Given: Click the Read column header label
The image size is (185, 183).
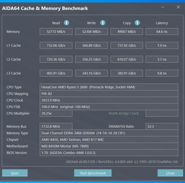Looking at the screenshot, I should pos(56,23).
